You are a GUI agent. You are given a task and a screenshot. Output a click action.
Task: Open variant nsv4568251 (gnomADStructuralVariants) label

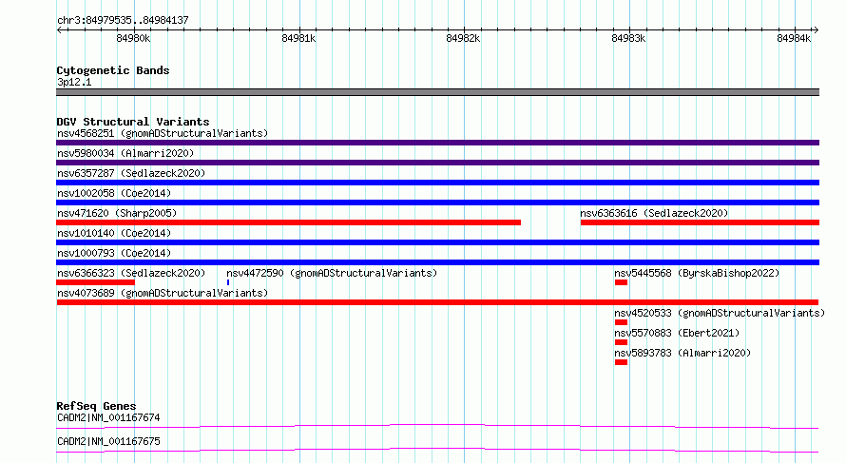163,133
